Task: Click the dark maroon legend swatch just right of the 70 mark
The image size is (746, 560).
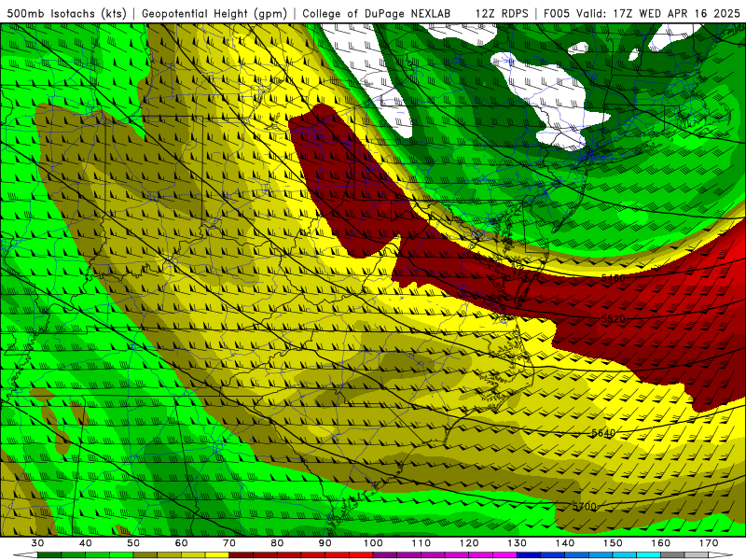Action: 242,555
